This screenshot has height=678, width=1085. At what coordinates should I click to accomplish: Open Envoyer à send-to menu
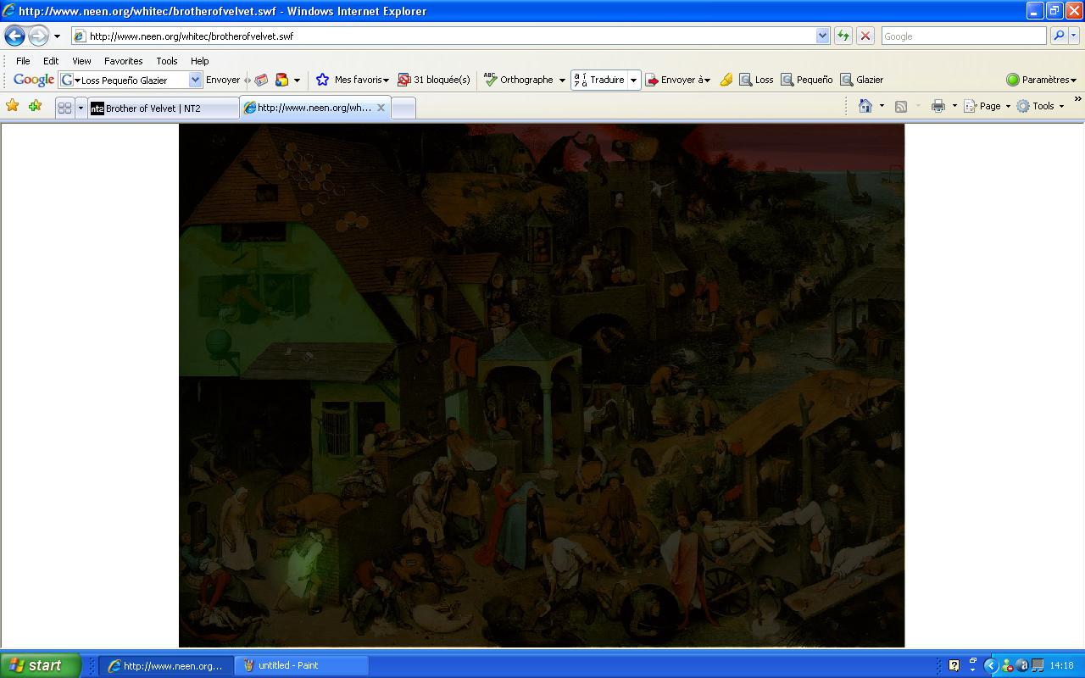point(678,80)
